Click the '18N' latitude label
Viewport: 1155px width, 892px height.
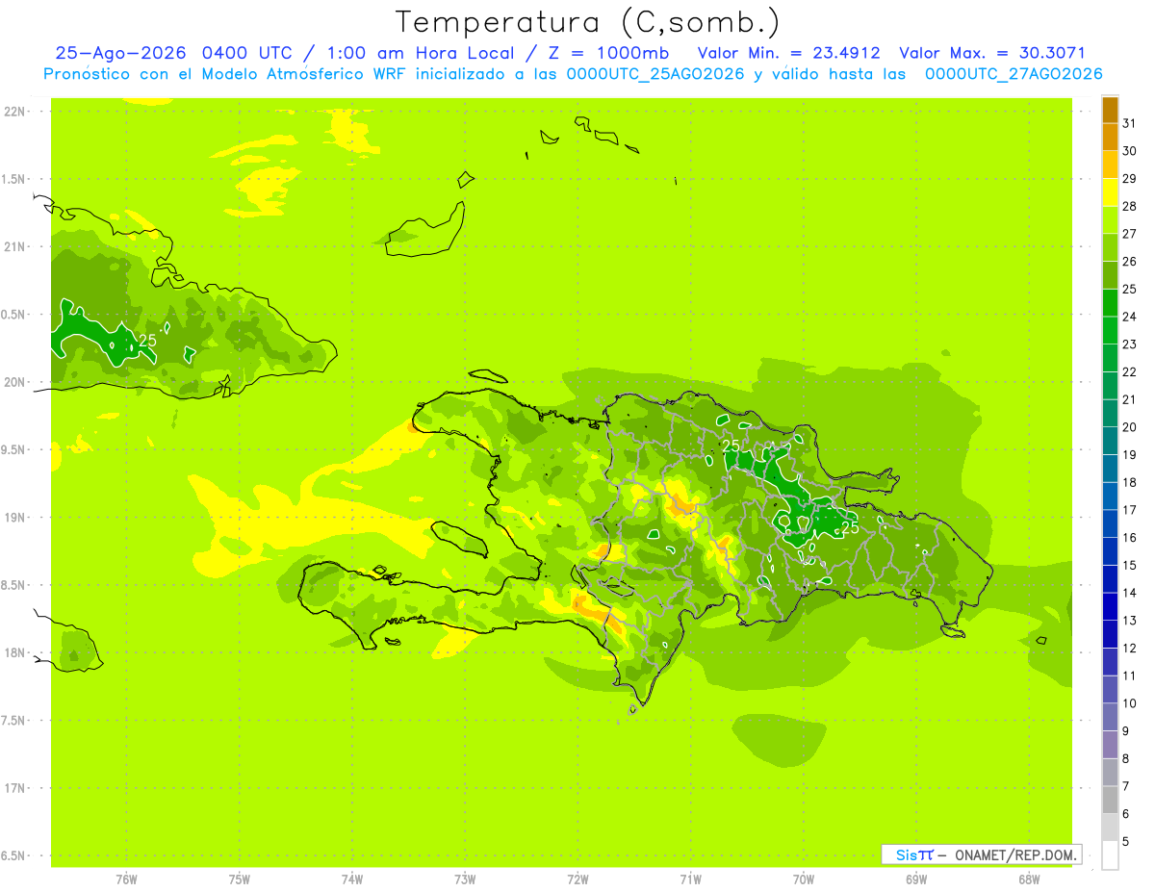click(14, 652)
